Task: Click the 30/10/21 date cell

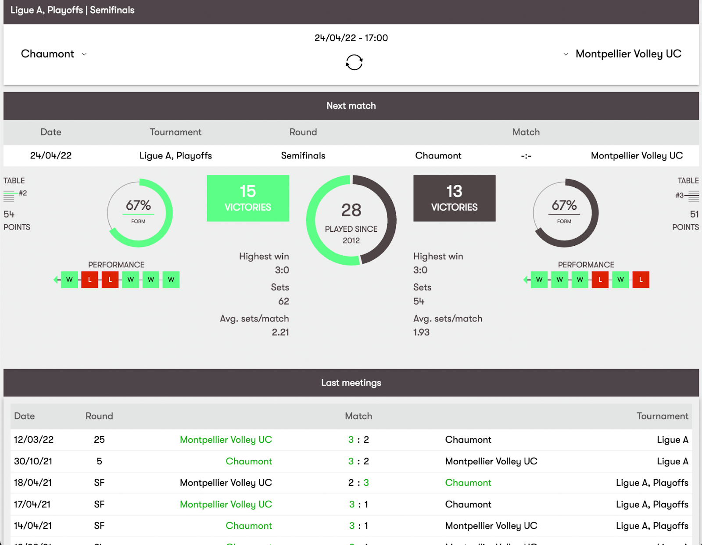Action: (x=33, y=461)
